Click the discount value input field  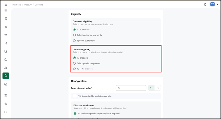[131, 88]
